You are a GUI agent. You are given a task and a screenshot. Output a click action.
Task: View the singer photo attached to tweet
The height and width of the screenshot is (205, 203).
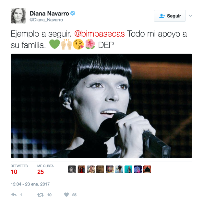tap(101, 106)
